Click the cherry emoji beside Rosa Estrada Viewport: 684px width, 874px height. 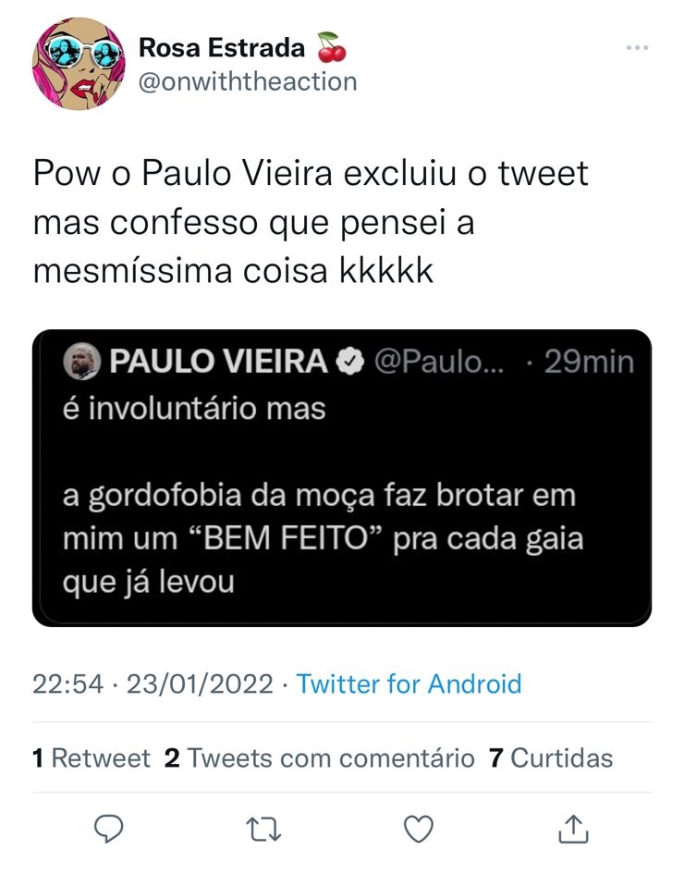pyautogui.click(x=327, y=46)
